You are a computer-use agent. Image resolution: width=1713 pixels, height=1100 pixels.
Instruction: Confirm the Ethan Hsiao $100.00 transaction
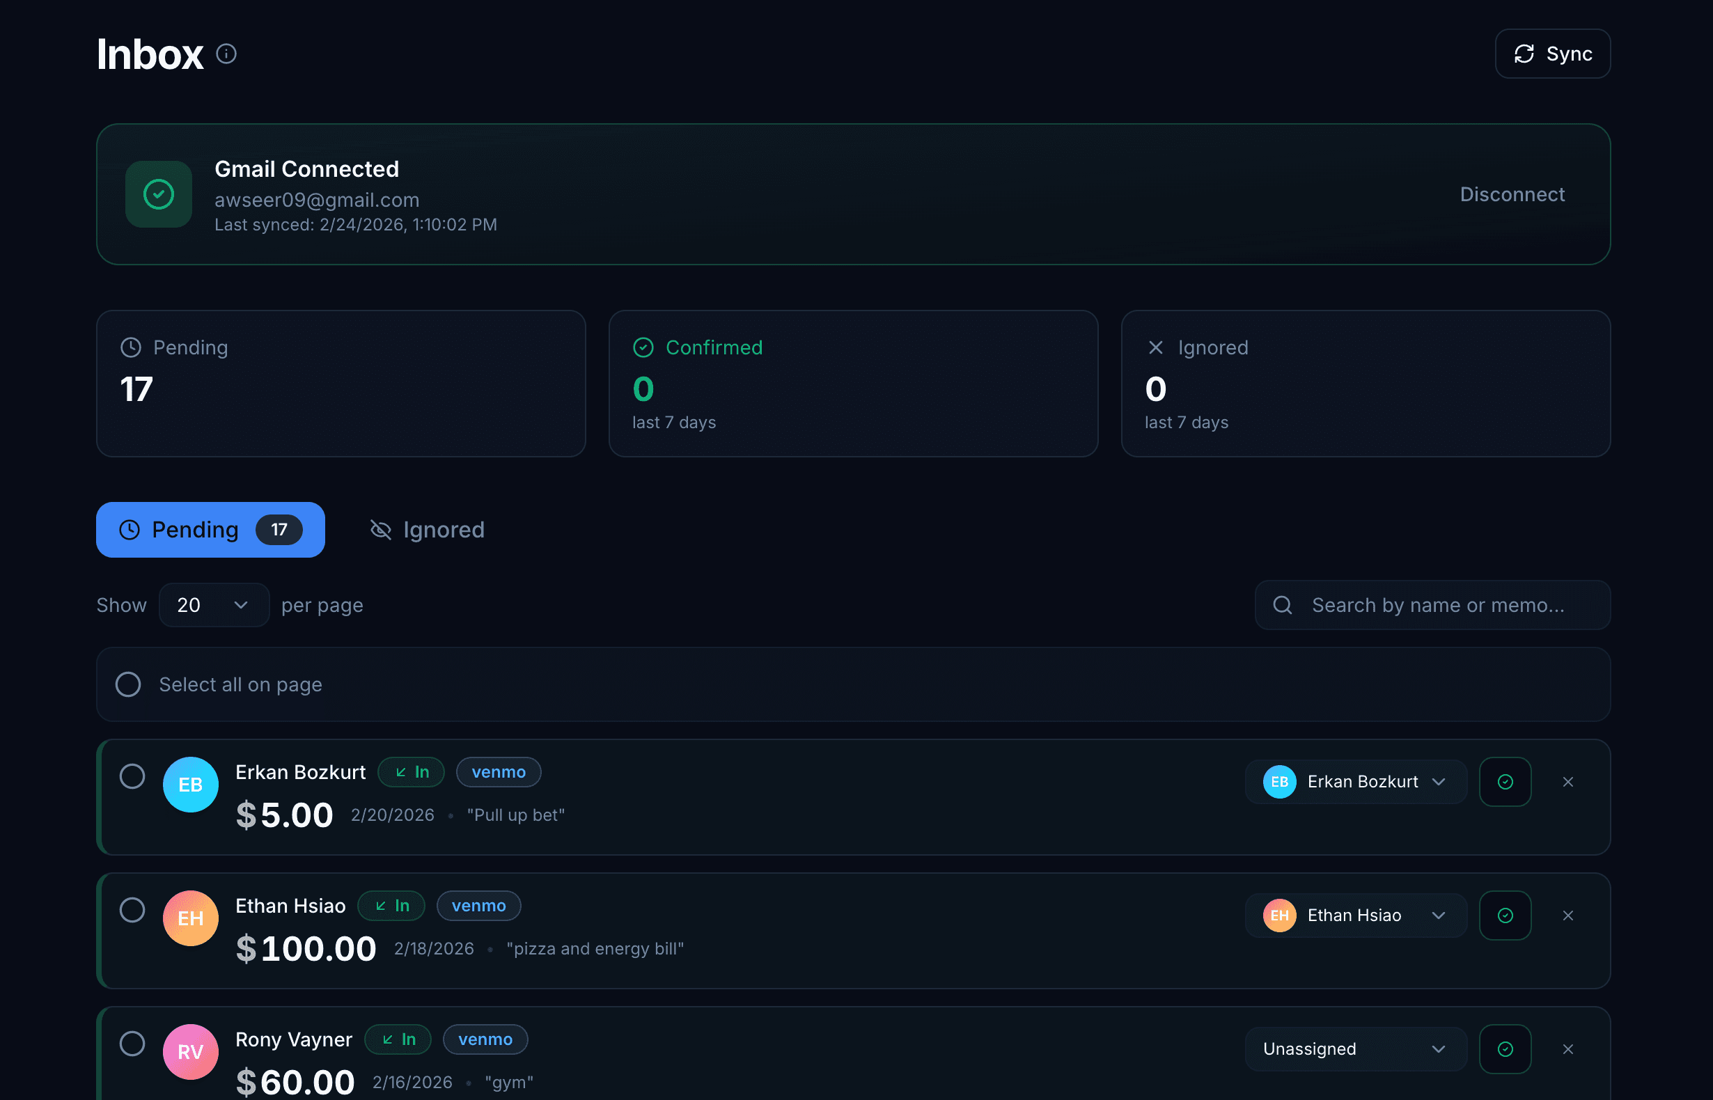1505,916
